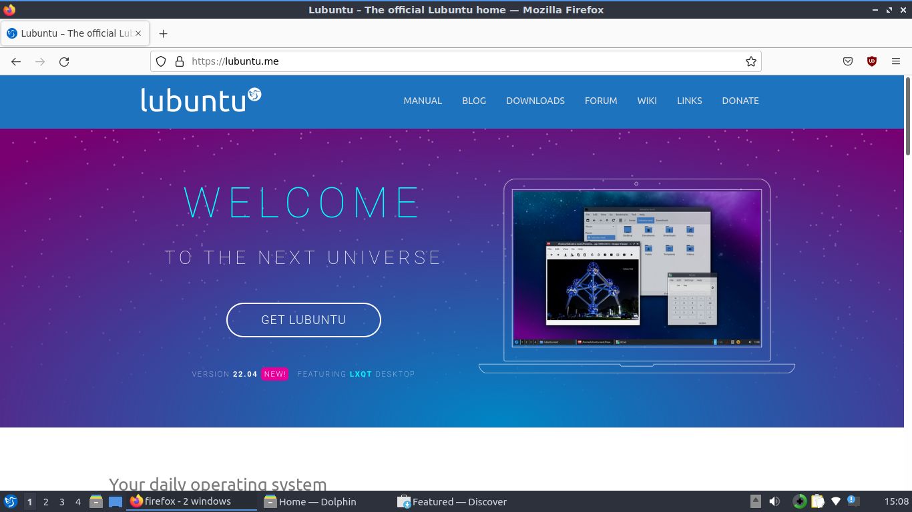The image size is (912, 512).
Task: Click the WELCOME heading text
Action: [x=302, y=203]
